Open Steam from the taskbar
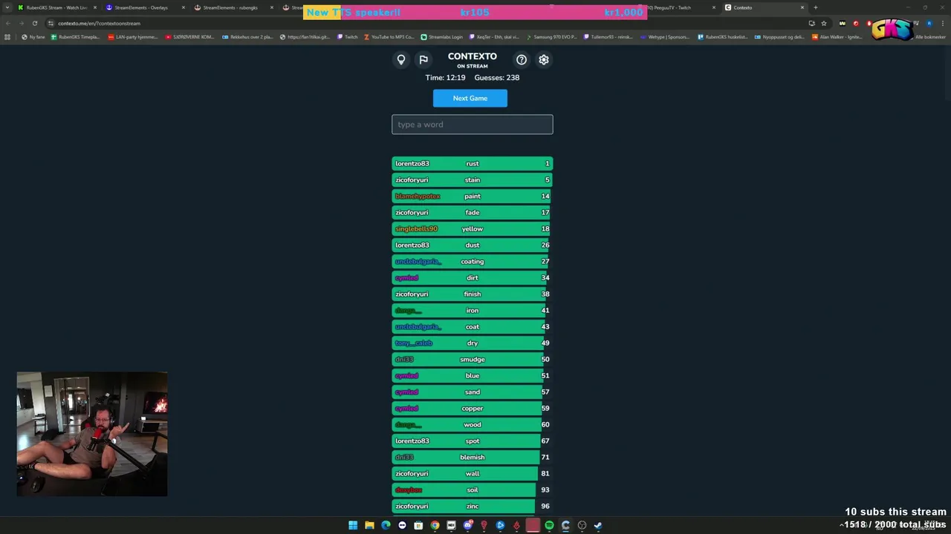Image resolution: width=951 pixels, height=534 pixels. 598,525
